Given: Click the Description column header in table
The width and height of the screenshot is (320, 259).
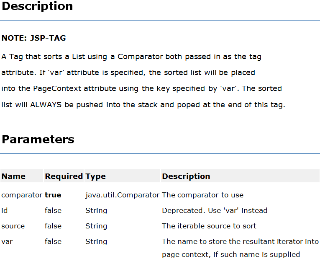Looking at the screenshot, I should pos(186,176).
